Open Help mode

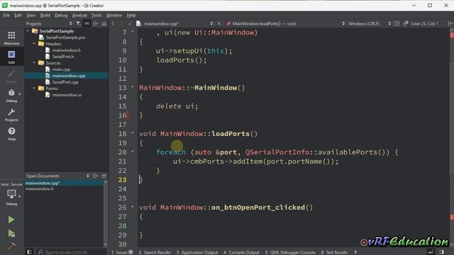(11, 134)
